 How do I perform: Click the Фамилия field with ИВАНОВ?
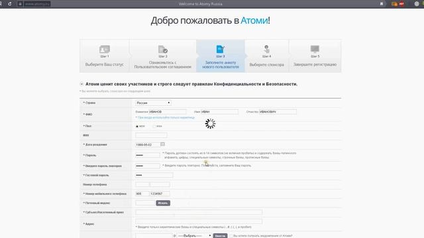167,112
